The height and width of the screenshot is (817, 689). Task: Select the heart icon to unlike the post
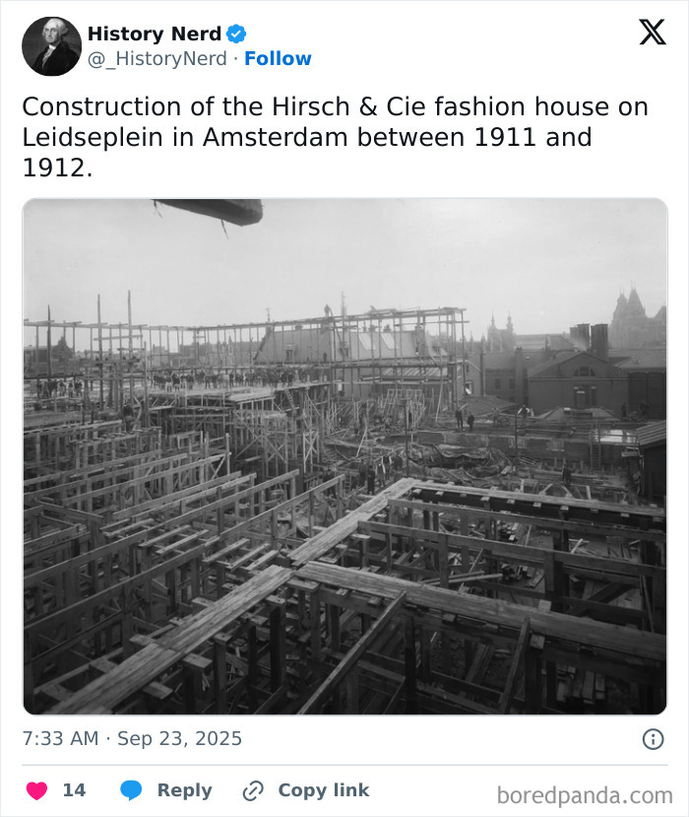(x=37, y=790)
